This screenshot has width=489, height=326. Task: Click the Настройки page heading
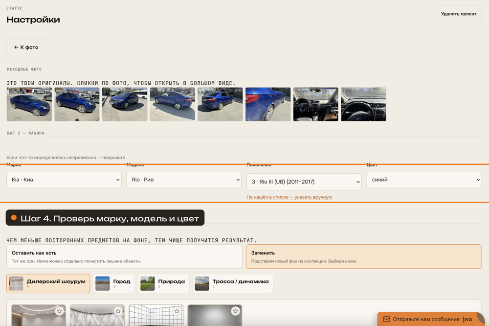tap(33, 20)
